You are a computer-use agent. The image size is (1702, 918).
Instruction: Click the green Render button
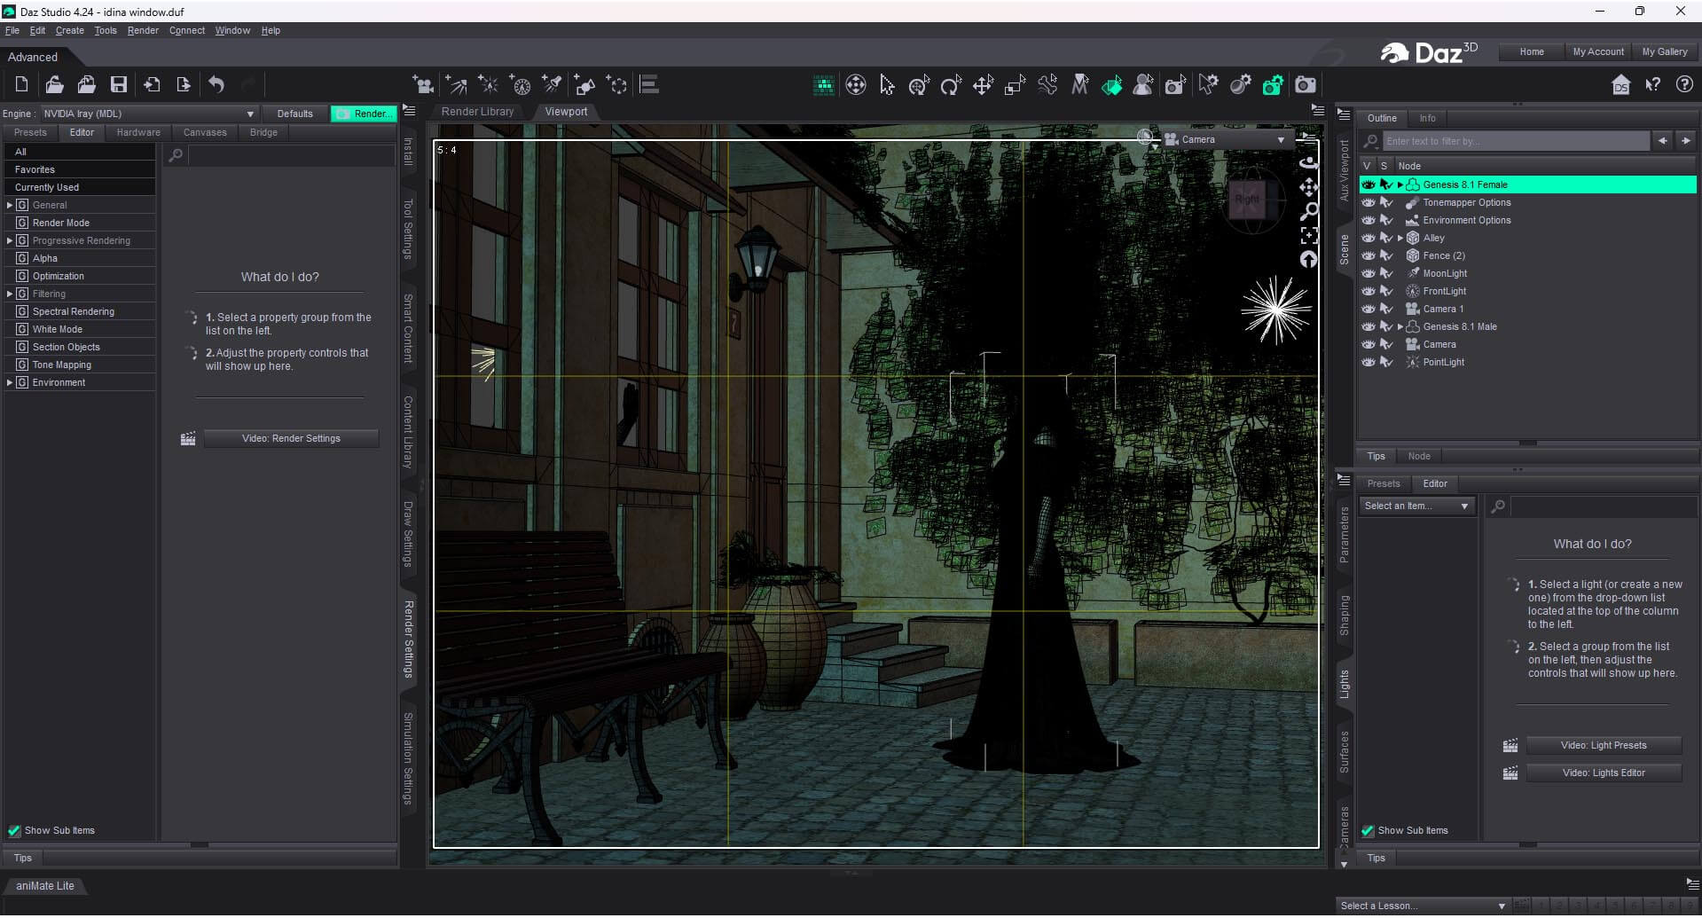(x=363, y=114)
